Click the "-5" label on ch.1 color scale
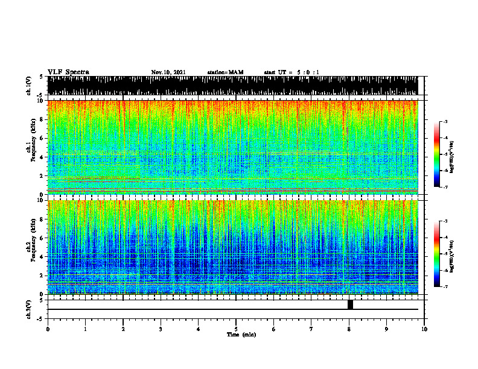 pyautogui.click(x=445, y=154)
